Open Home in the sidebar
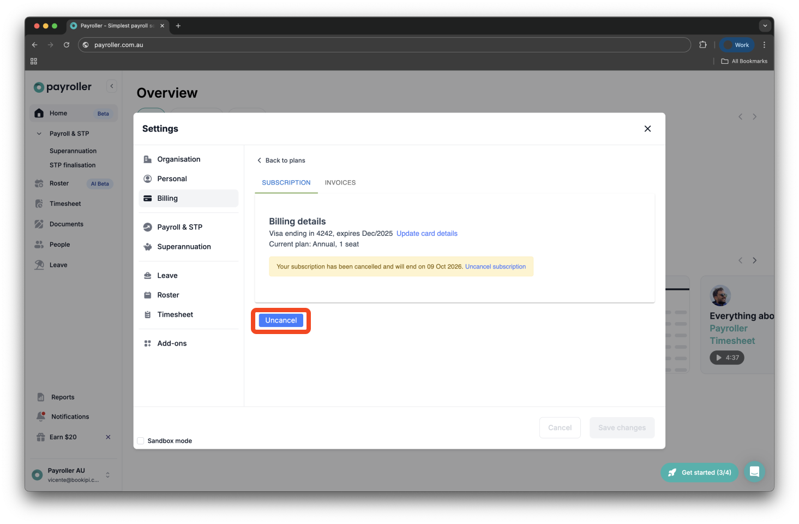This screenshot has height=524, width=799. click(74, 114)
